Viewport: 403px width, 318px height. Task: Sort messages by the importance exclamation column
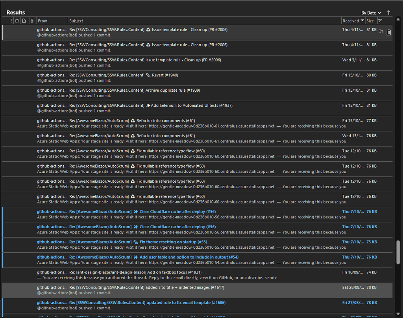point(11,20)
